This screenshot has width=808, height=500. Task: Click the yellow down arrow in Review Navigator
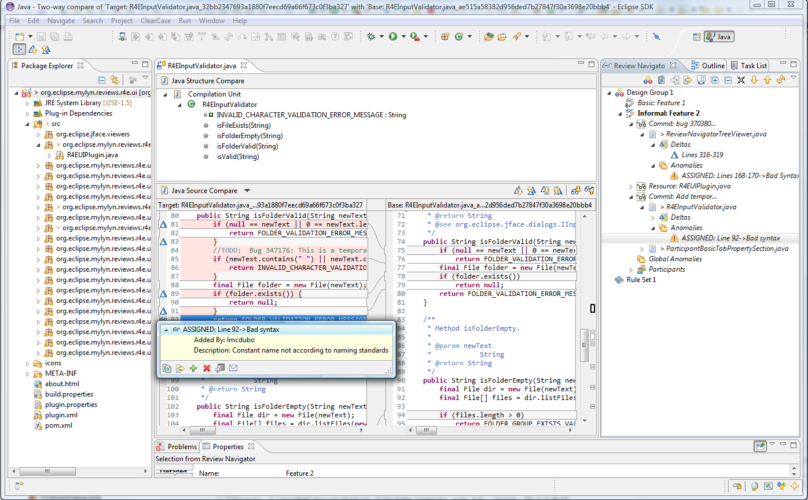pyautogui.click(x=754, y=80)
